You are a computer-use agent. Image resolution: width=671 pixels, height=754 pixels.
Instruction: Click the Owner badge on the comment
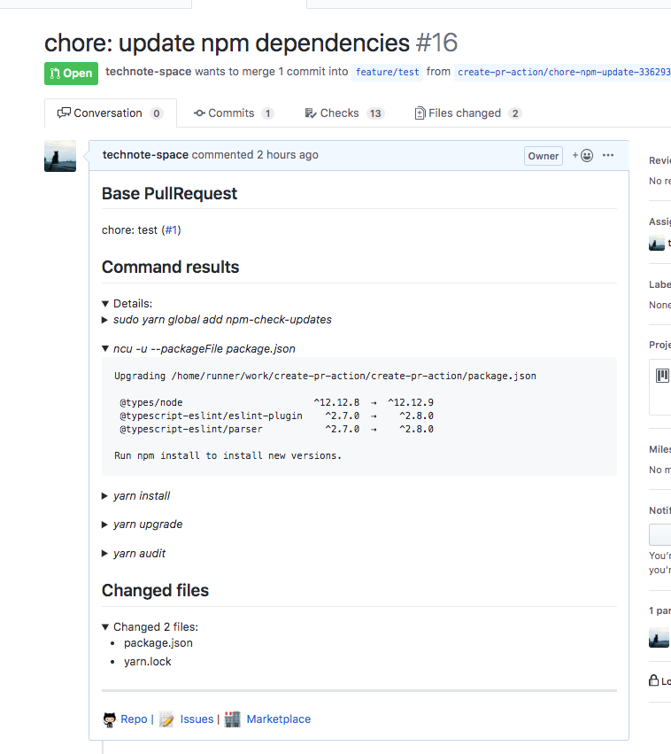point(544,156)
